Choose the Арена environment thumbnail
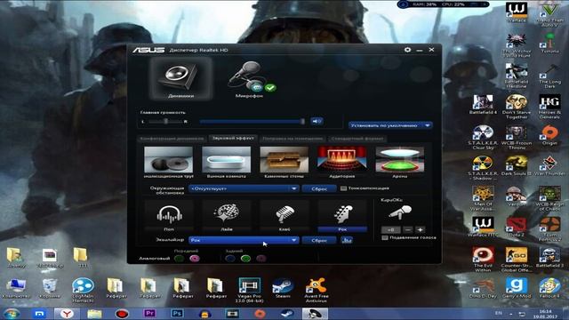 click(399, 160)
